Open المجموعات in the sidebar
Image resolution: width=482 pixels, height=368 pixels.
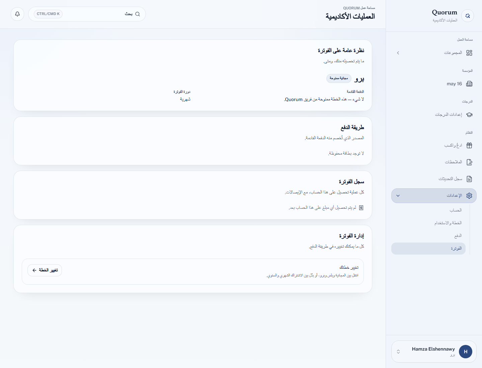[x=434, y=53]
